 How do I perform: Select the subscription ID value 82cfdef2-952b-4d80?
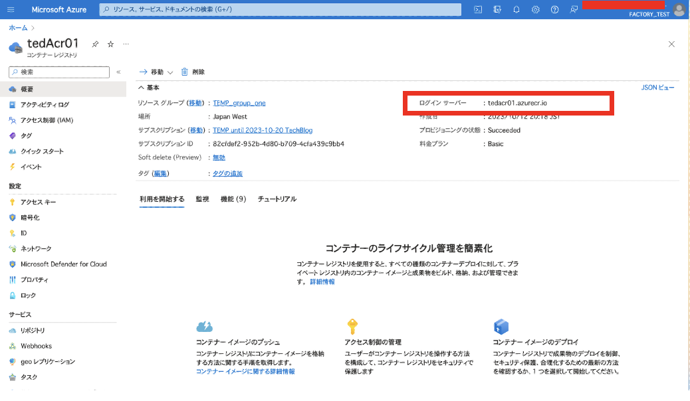[279, 144]
